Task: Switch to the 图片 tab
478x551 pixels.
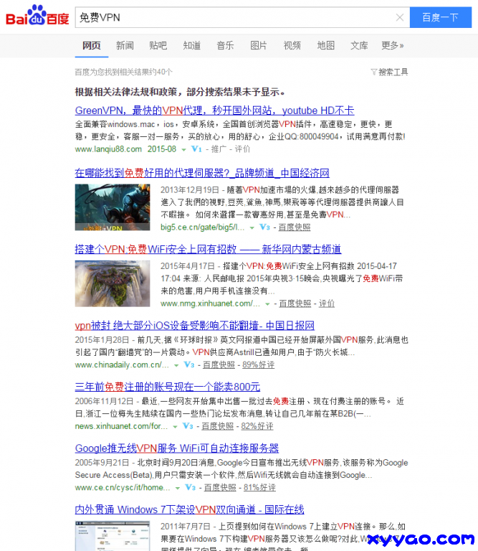Action: pyautogui.click(x=259, y=45)
